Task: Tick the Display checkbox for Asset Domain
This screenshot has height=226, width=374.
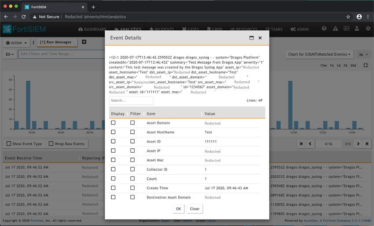Action: coord(113,122)
